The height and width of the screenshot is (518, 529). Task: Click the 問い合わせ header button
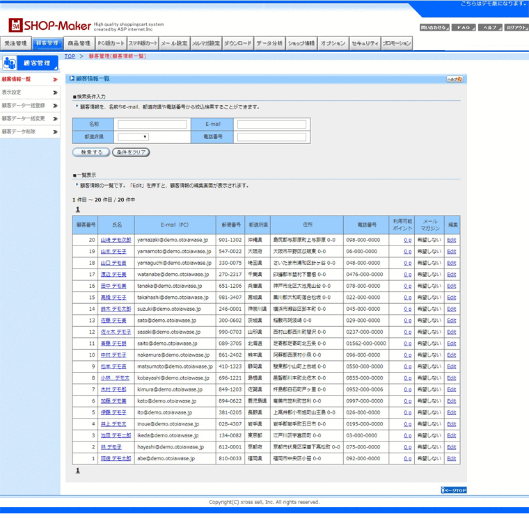click(434, 27)
